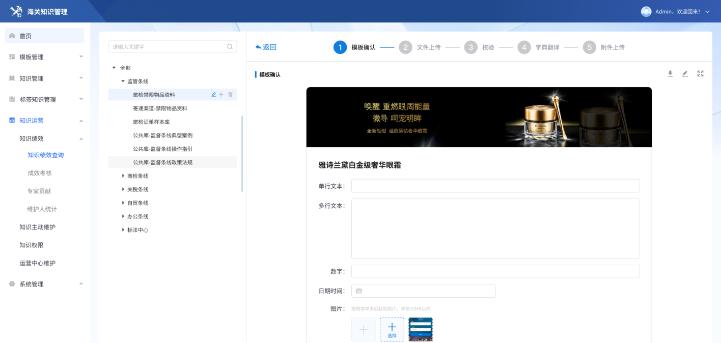Click the 返回 back link
The height and width of the screenshot is (343, 721).
coord(266,47)
